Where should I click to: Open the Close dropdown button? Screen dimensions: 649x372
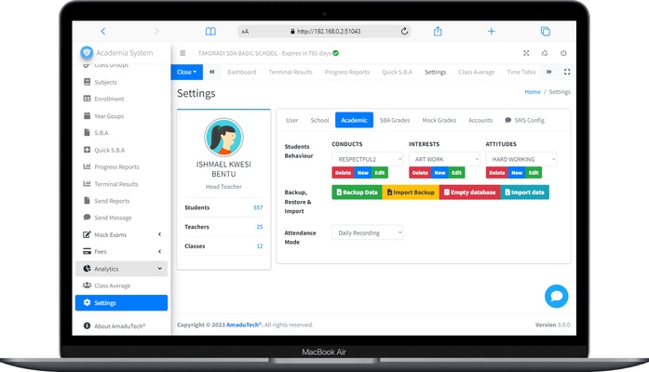tap(186, 72)
